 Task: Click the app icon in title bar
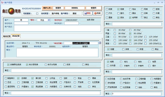pyautogui.click(x=2, y=3)
